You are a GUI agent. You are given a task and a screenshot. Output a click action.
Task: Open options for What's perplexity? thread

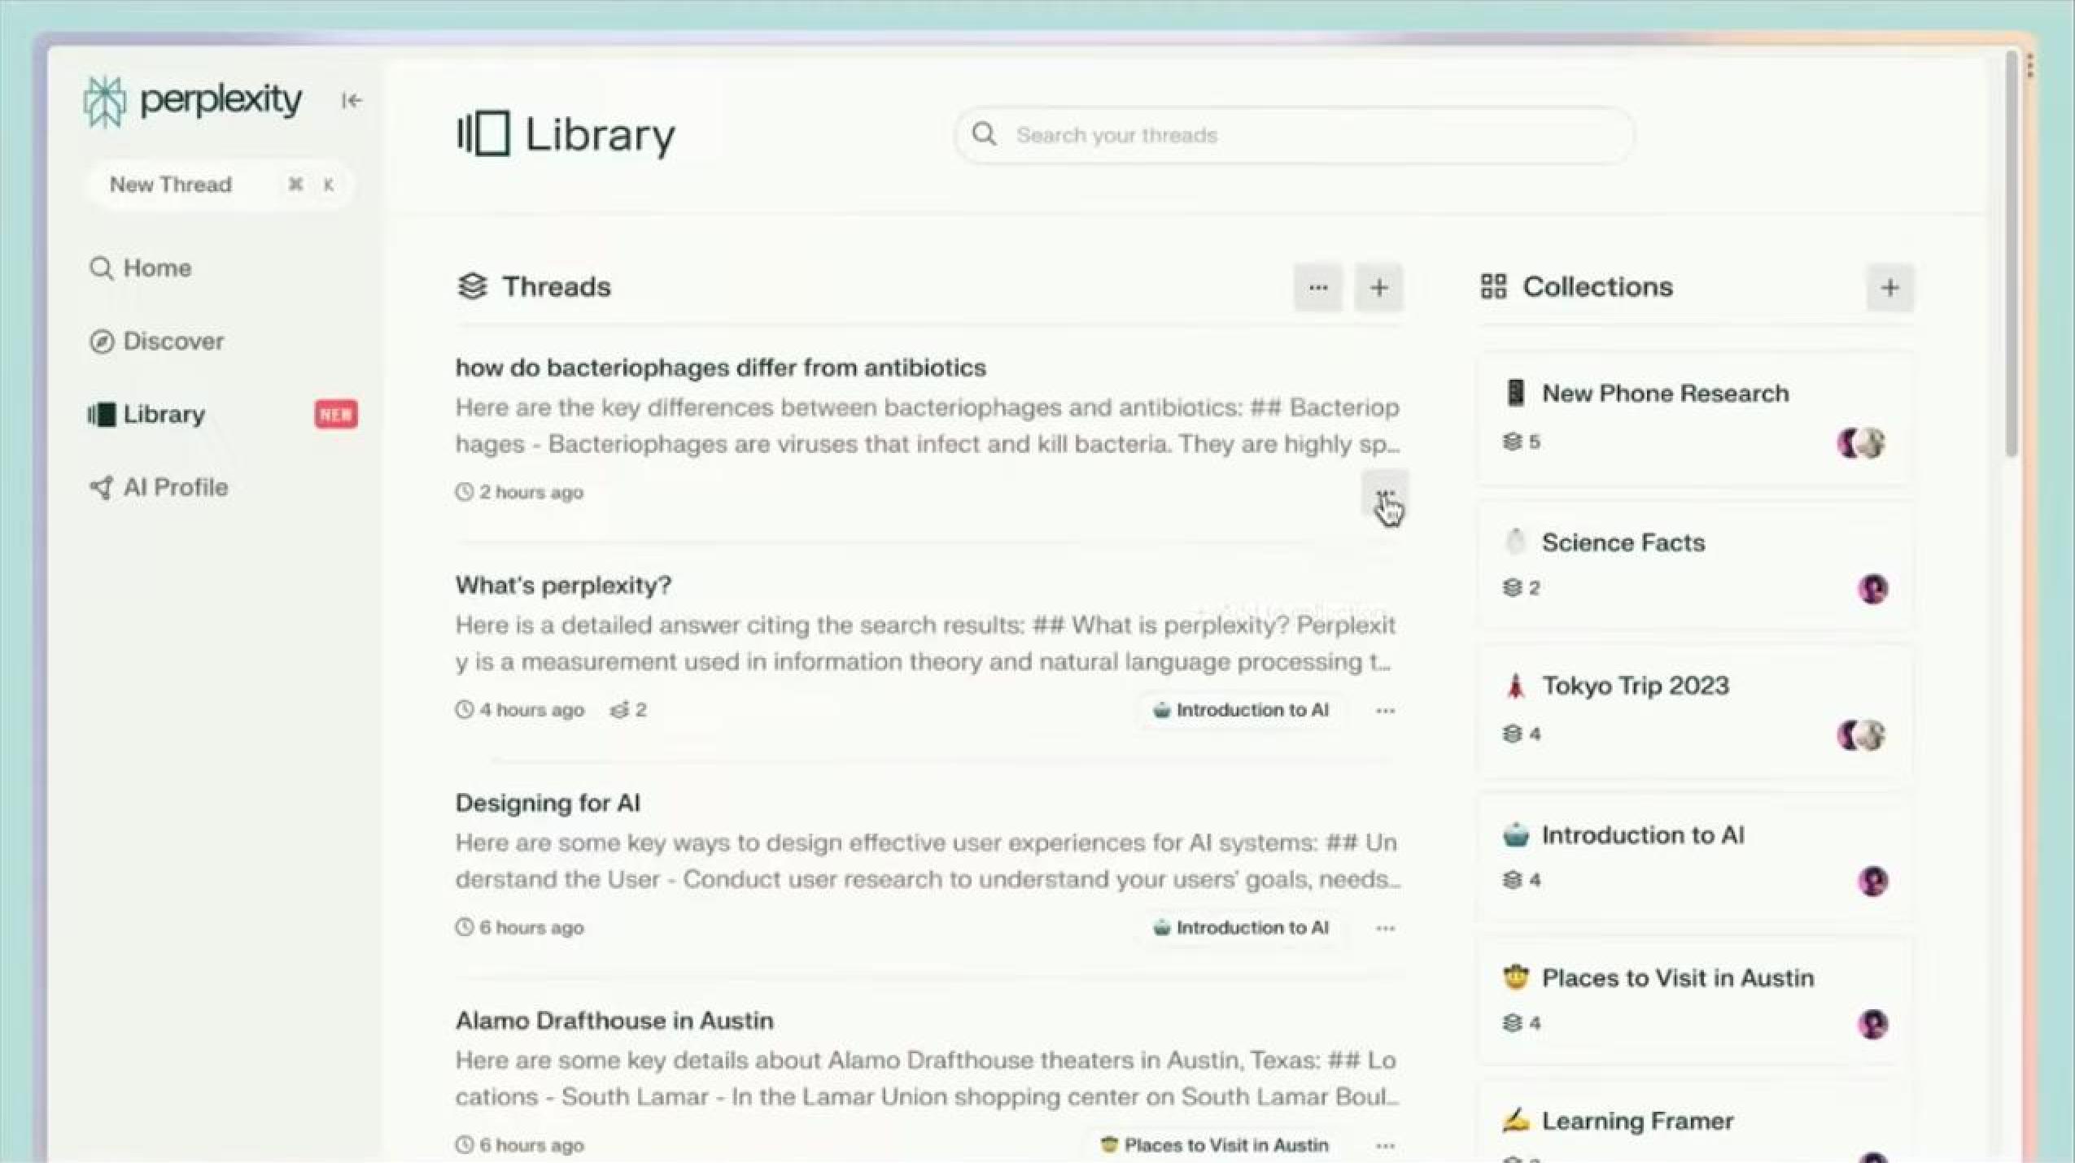click(1385, 711)
